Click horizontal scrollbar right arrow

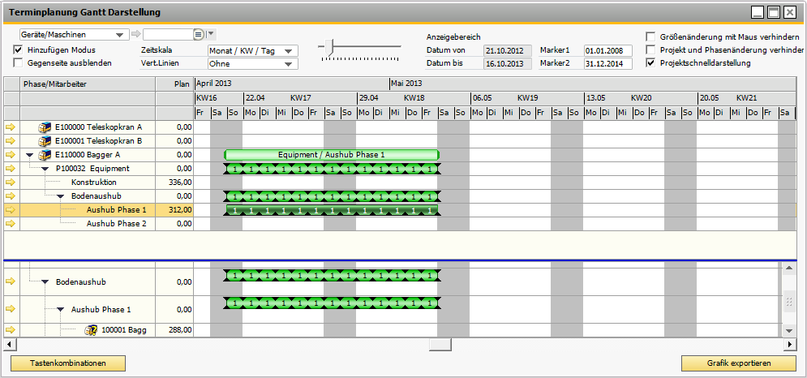coord(790,343)
